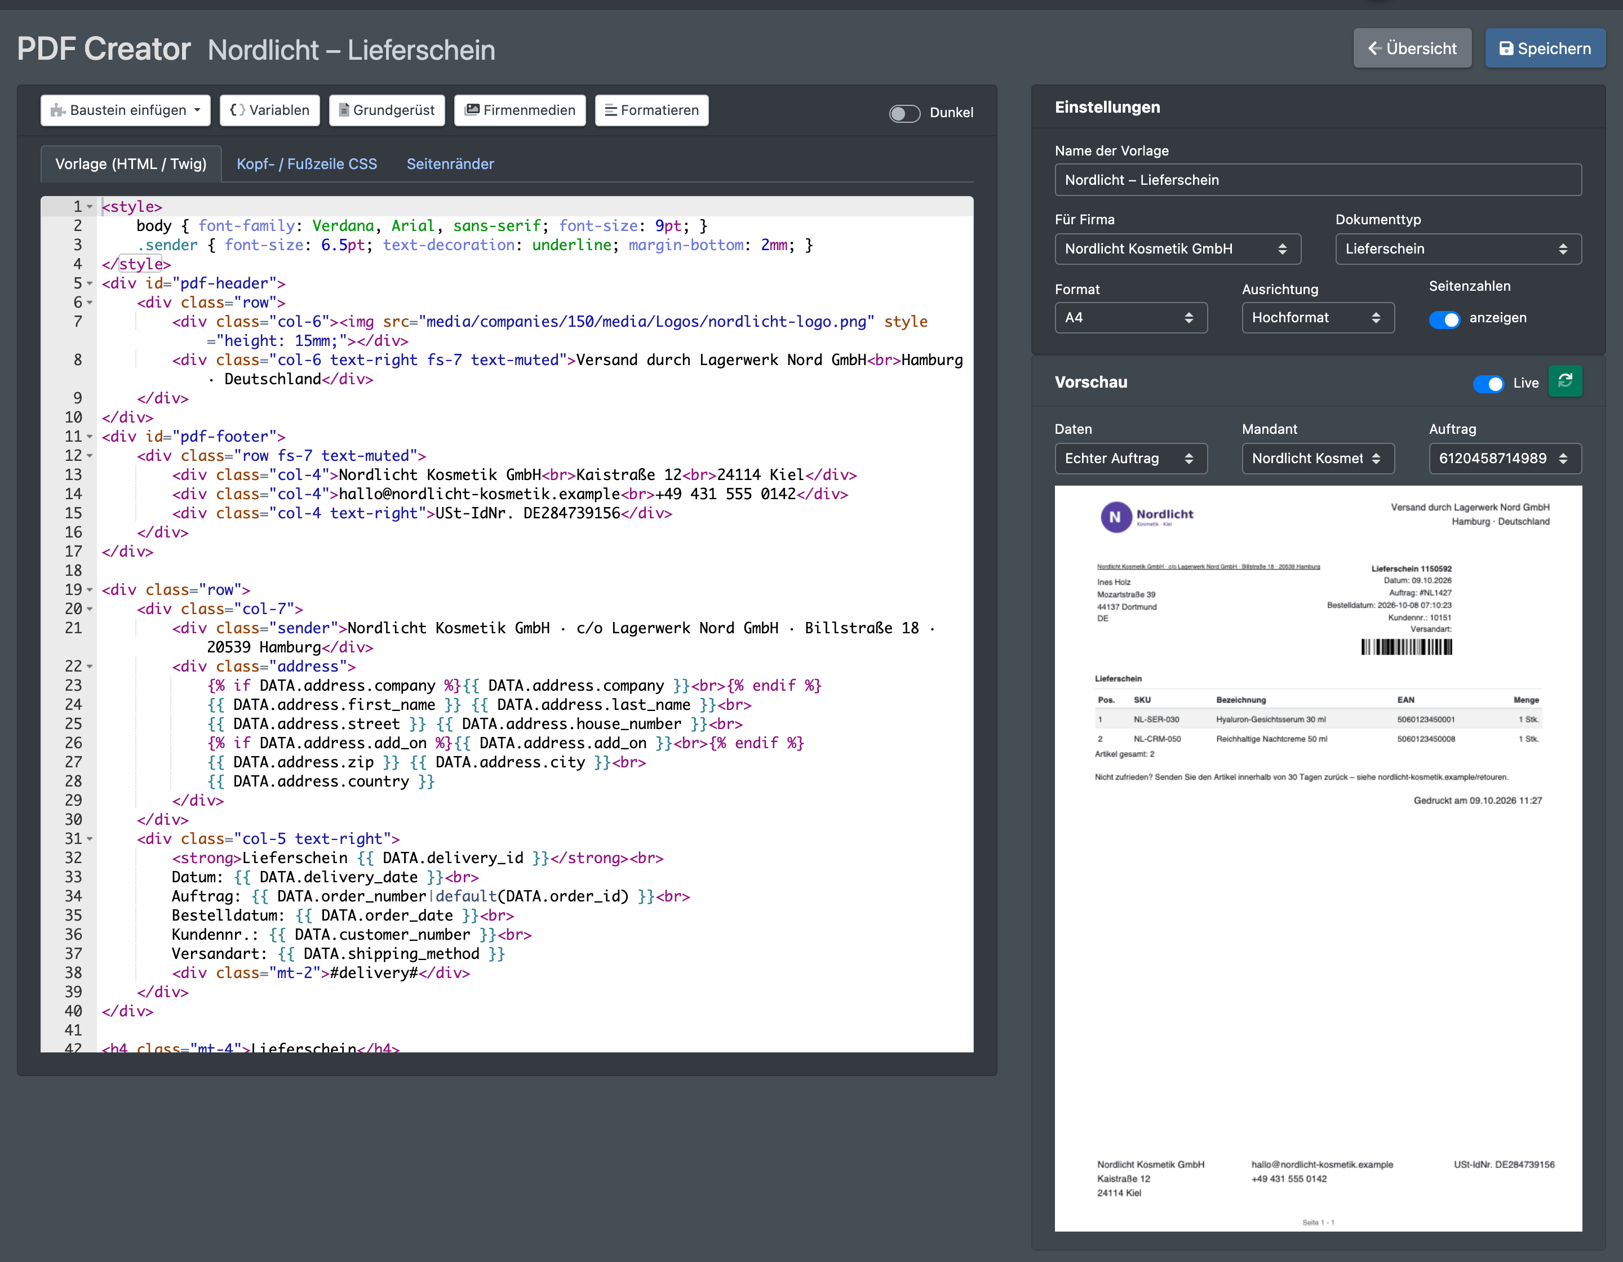Collapse the row fold at line 6
The image size is (1623, 1262).
click(90, 303)
